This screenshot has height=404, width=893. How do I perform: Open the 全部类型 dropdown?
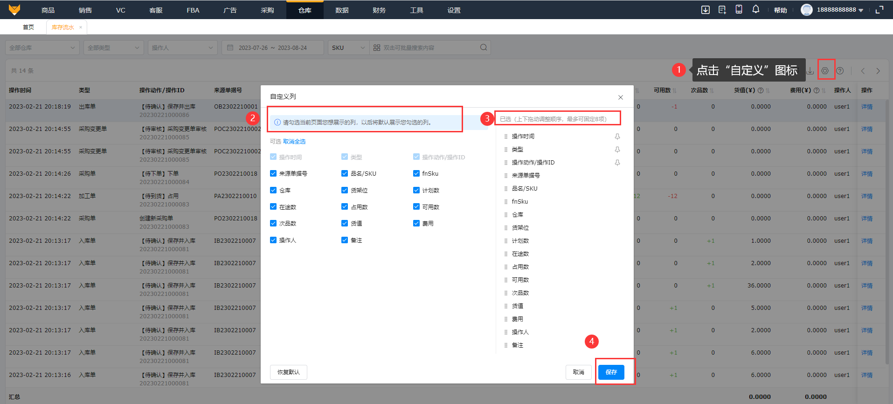[x=113, y=48]
